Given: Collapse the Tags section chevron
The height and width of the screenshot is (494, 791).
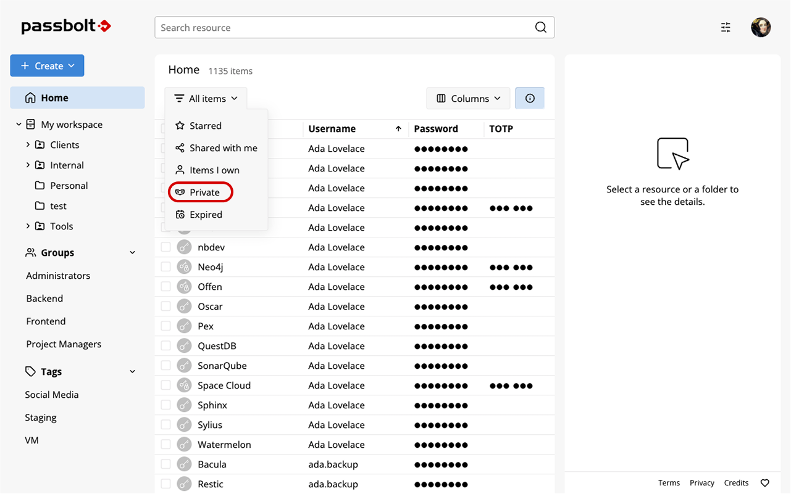Looking at the screenshot, I should point(132,371).
